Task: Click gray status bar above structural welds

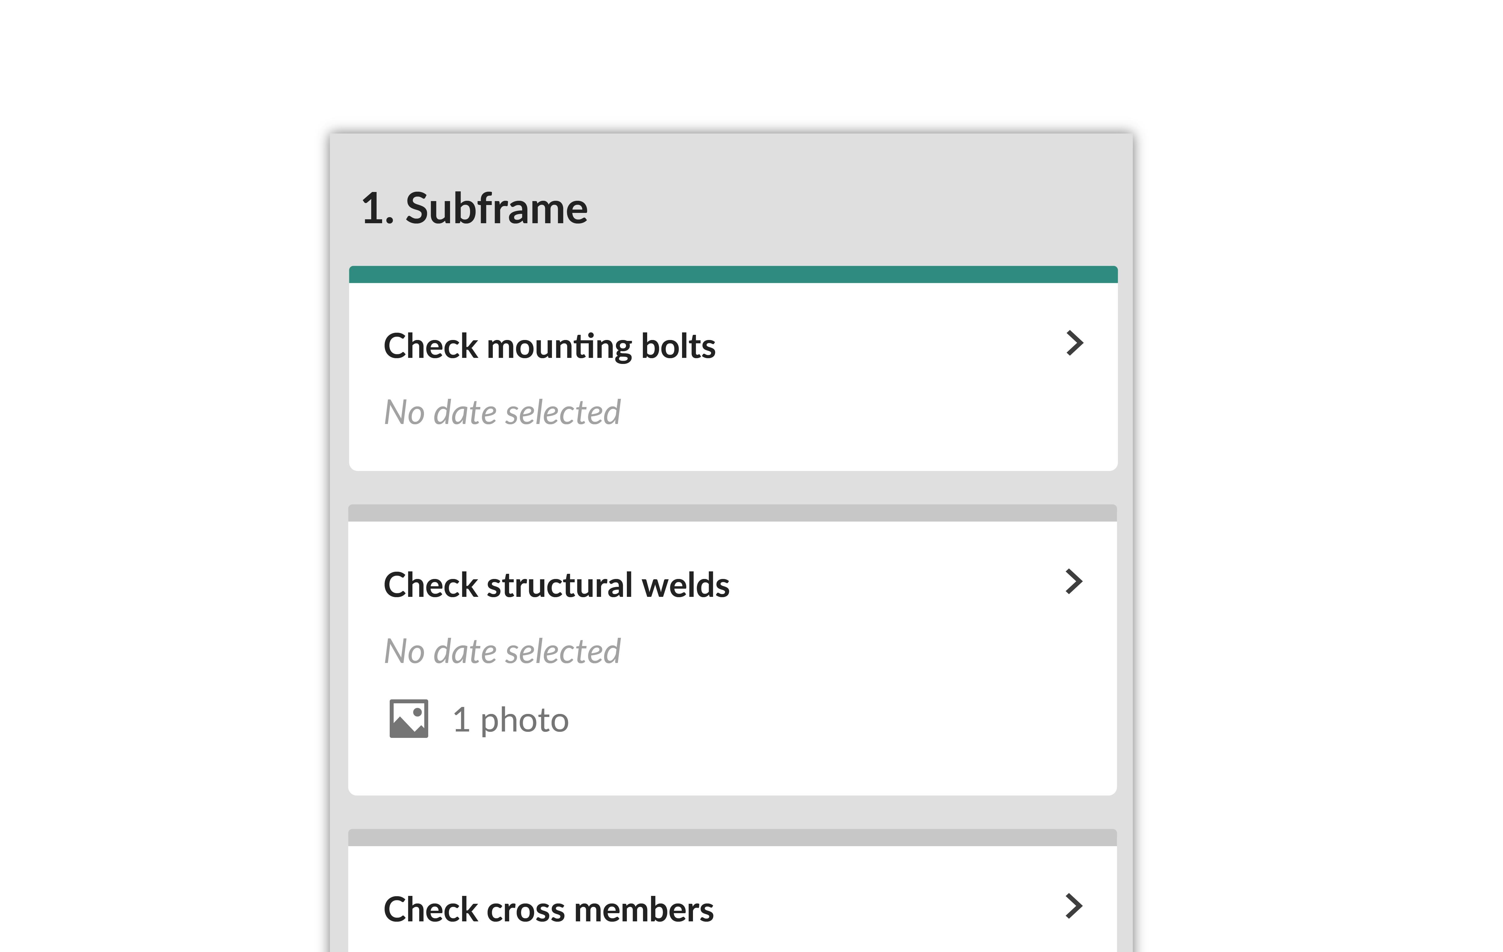Action: pyautogui.click(x=732, y=513)
